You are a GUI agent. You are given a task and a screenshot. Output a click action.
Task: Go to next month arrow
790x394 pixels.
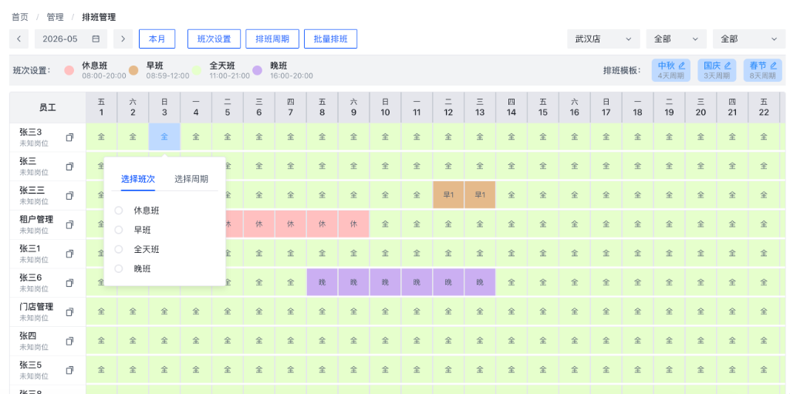(x=123, y=39)
